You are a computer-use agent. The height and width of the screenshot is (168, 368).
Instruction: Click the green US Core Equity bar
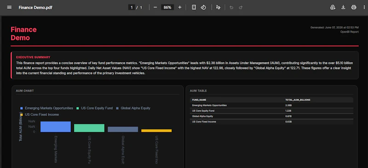point(89,128)
